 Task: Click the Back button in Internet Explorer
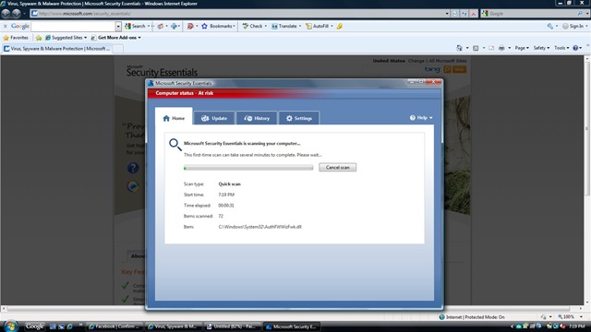click(x=6, y=14)
